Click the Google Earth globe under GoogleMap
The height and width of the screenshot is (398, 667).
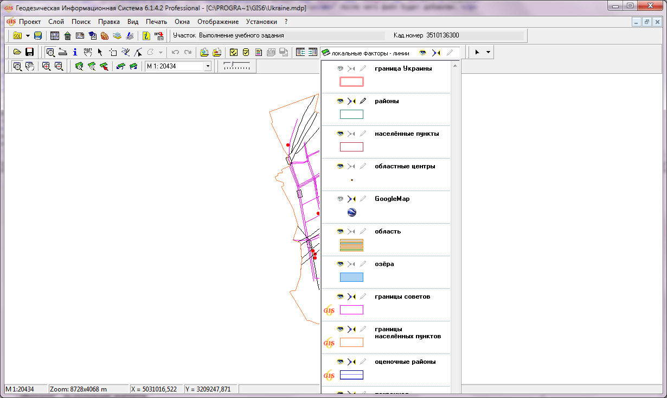(351, 212)
